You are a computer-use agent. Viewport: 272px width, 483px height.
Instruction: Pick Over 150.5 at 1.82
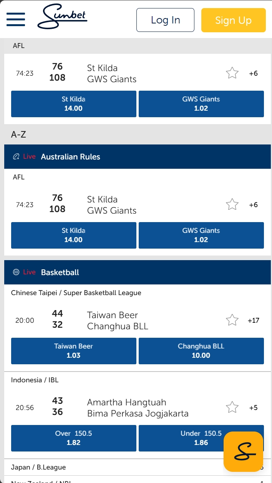click(73, 438)
